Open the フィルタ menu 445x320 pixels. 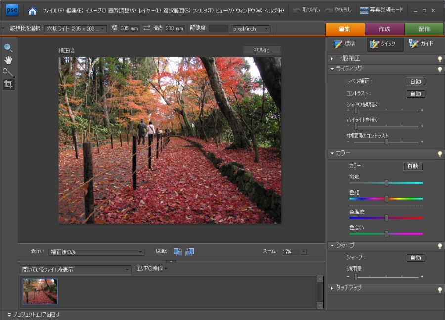point(203,10)
